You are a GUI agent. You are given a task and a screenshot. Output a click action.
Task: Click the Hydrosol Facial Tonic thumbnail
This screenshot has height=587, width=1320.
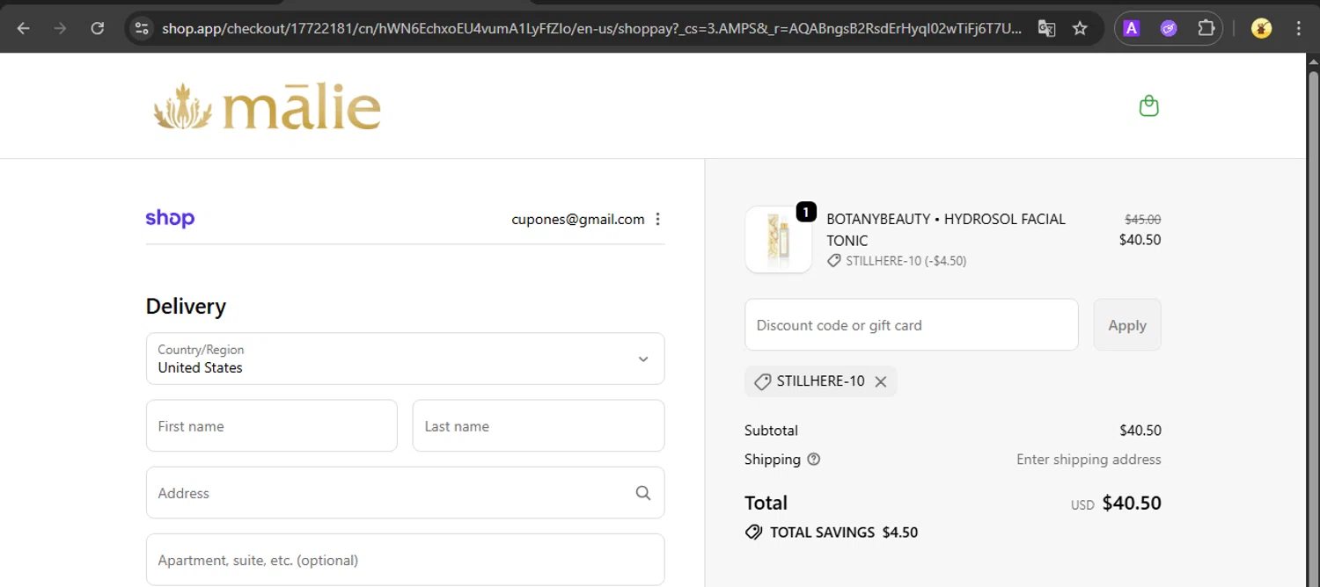pyautogui.click(x=778, y=240)
